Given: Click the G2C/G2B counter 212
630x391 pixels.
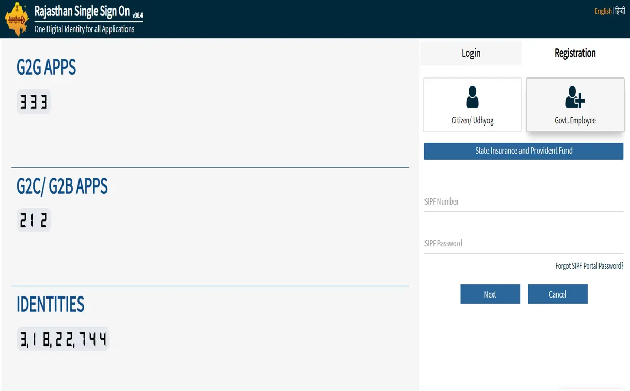Looking at the screenshot, I should [34, 221].
